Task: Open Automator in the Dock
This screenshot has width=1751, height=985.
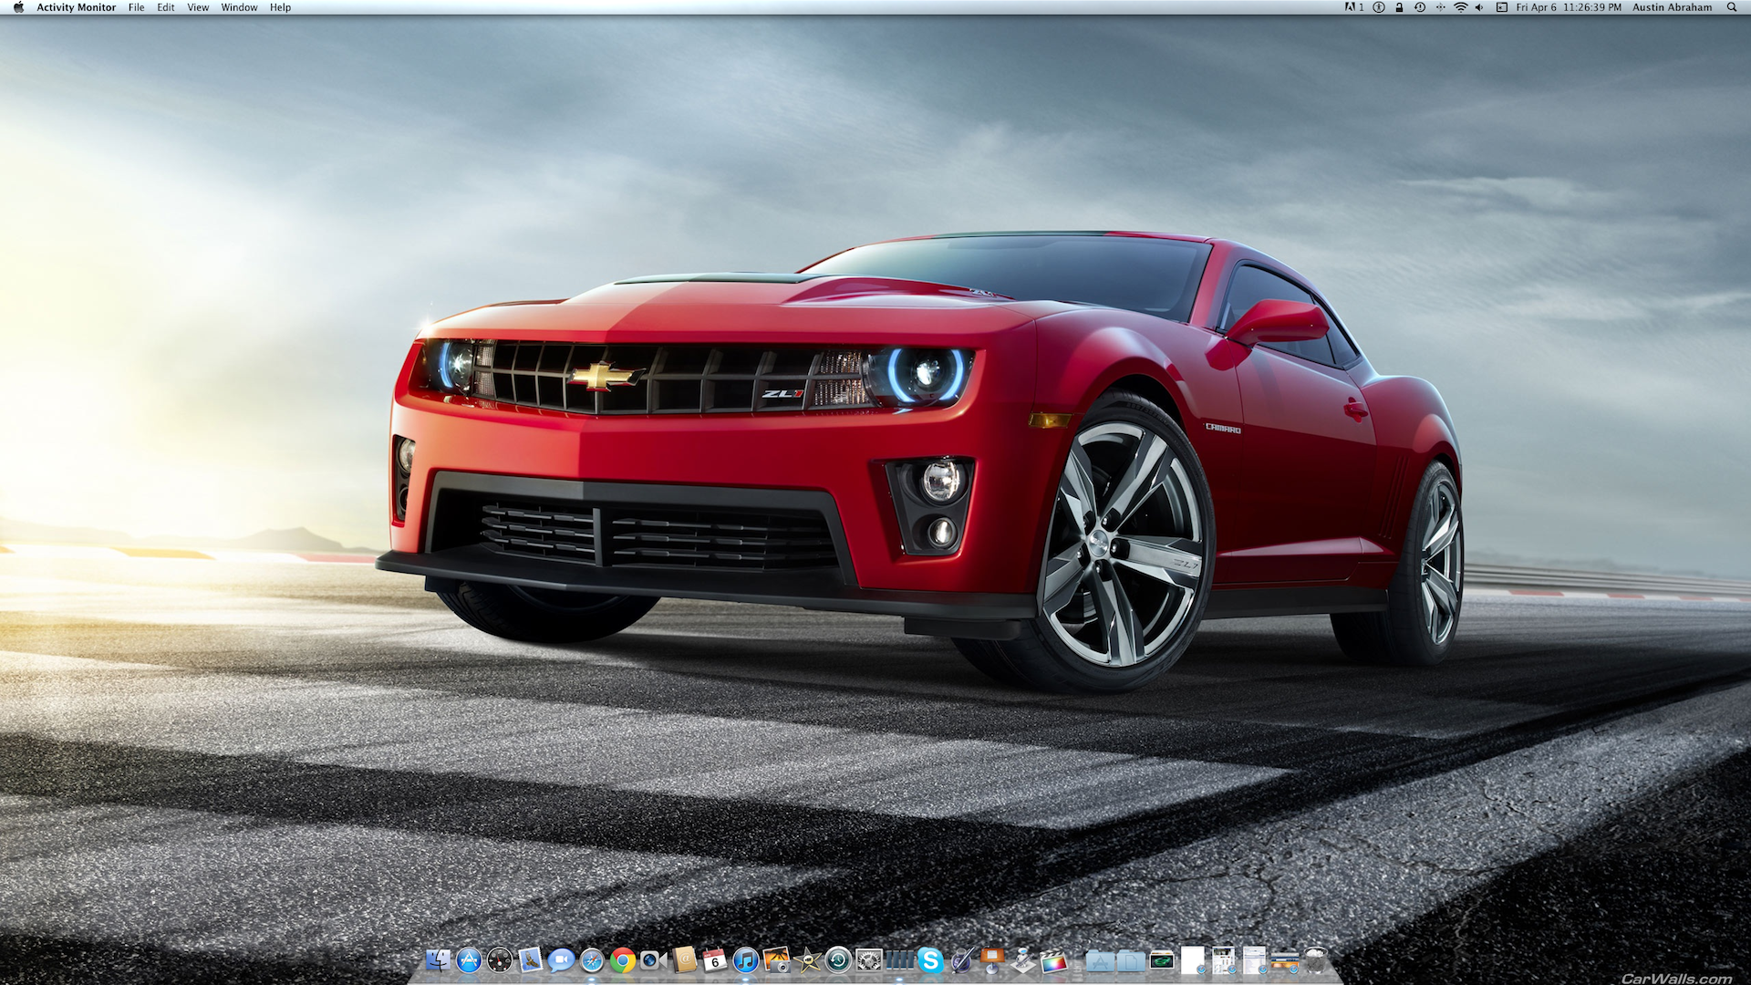Action: pyautogui.click(x=1022, y=959)
